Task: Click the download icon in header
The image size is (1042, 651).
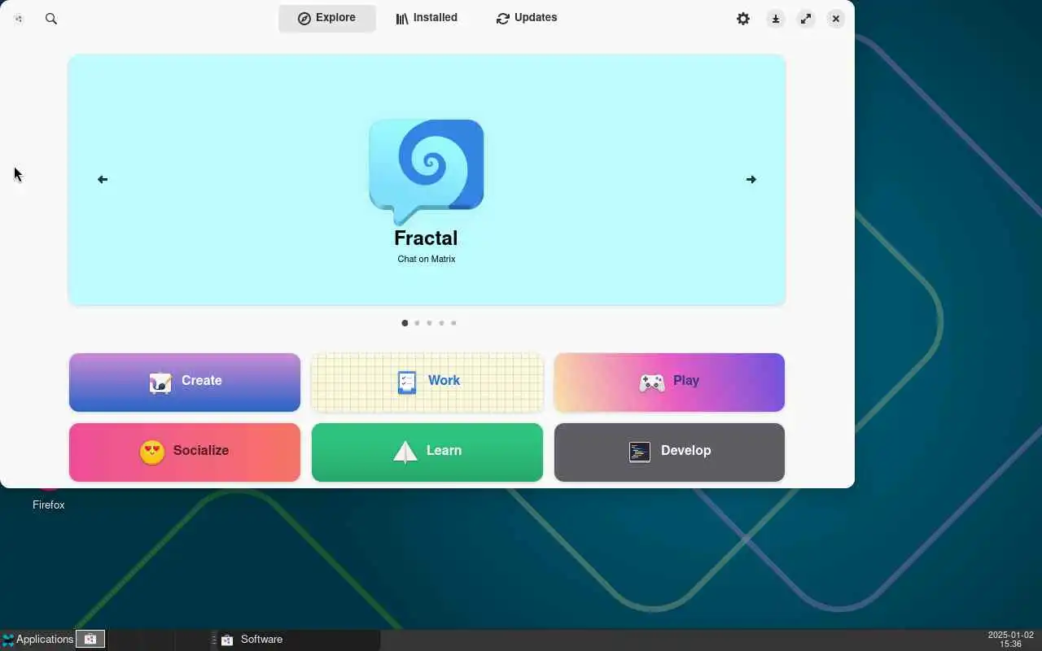Action: [x=776, y=19]
